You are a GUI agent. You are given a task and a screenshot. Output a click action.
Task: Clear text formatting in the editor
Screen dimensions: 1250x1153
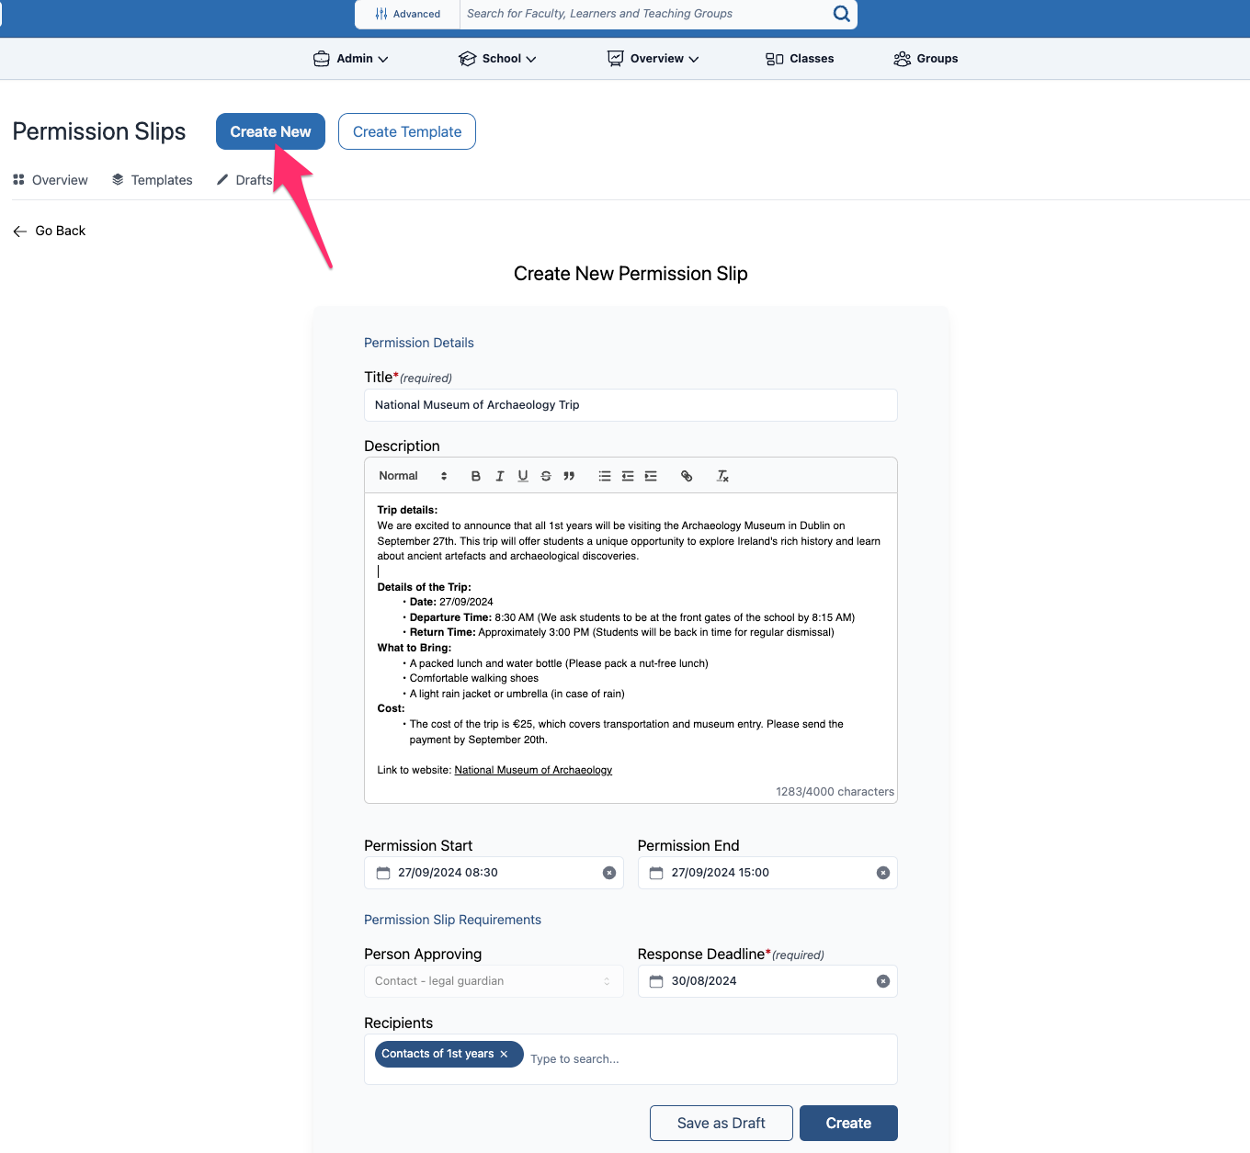click(722, 476)
